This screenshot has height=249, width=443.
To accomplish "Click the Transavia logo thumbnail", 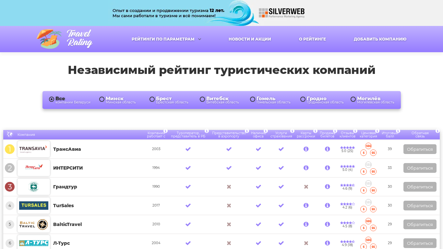I will (x=34, y=149).
